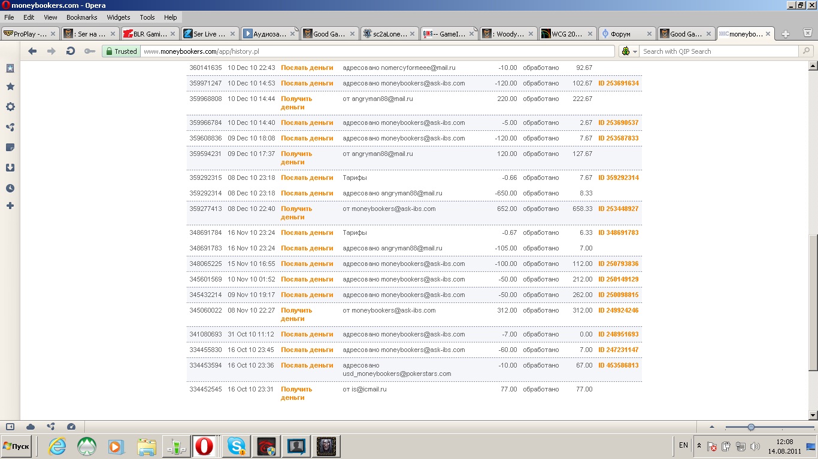Open the Windows Explorer folder on the taskbar
The height and width of the screenshot is (459, 818).
point(146,446)
